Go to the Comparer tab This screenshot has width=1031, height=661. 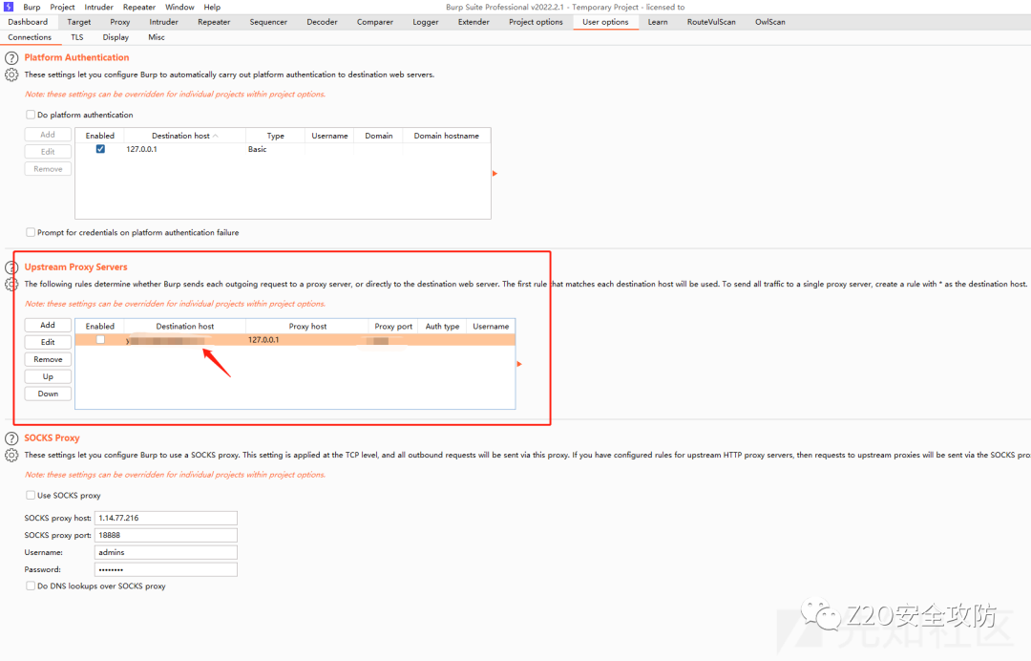[x=375, y=22]
